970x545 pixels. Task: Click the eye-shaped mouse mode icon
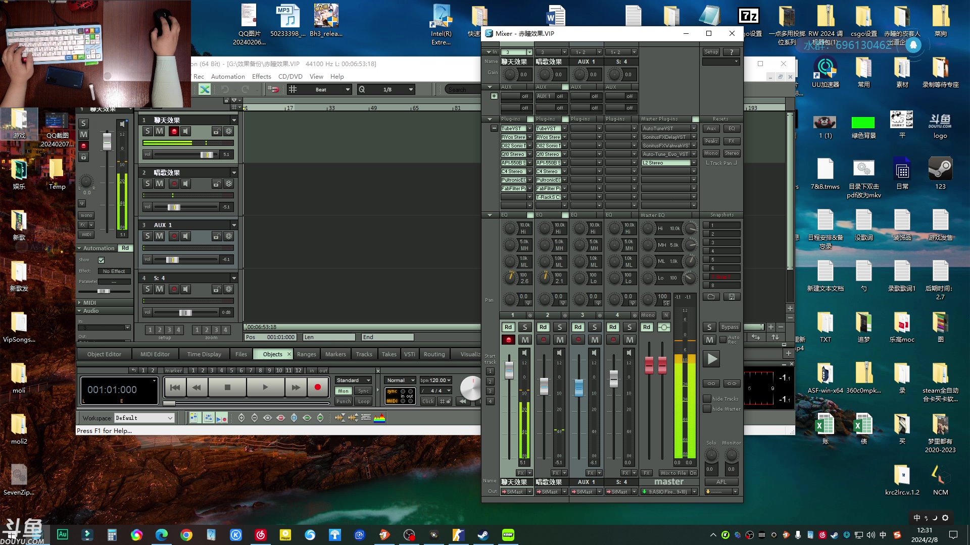coord(268,418)
